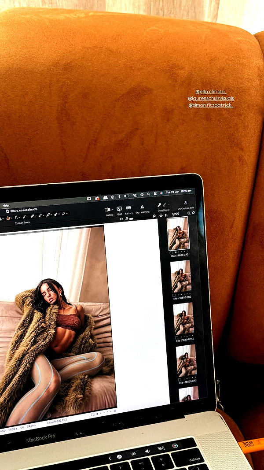Click the Copy adjustments up-arrow icon
Viewport: 264px width, 470px height.
coord(159,205)
